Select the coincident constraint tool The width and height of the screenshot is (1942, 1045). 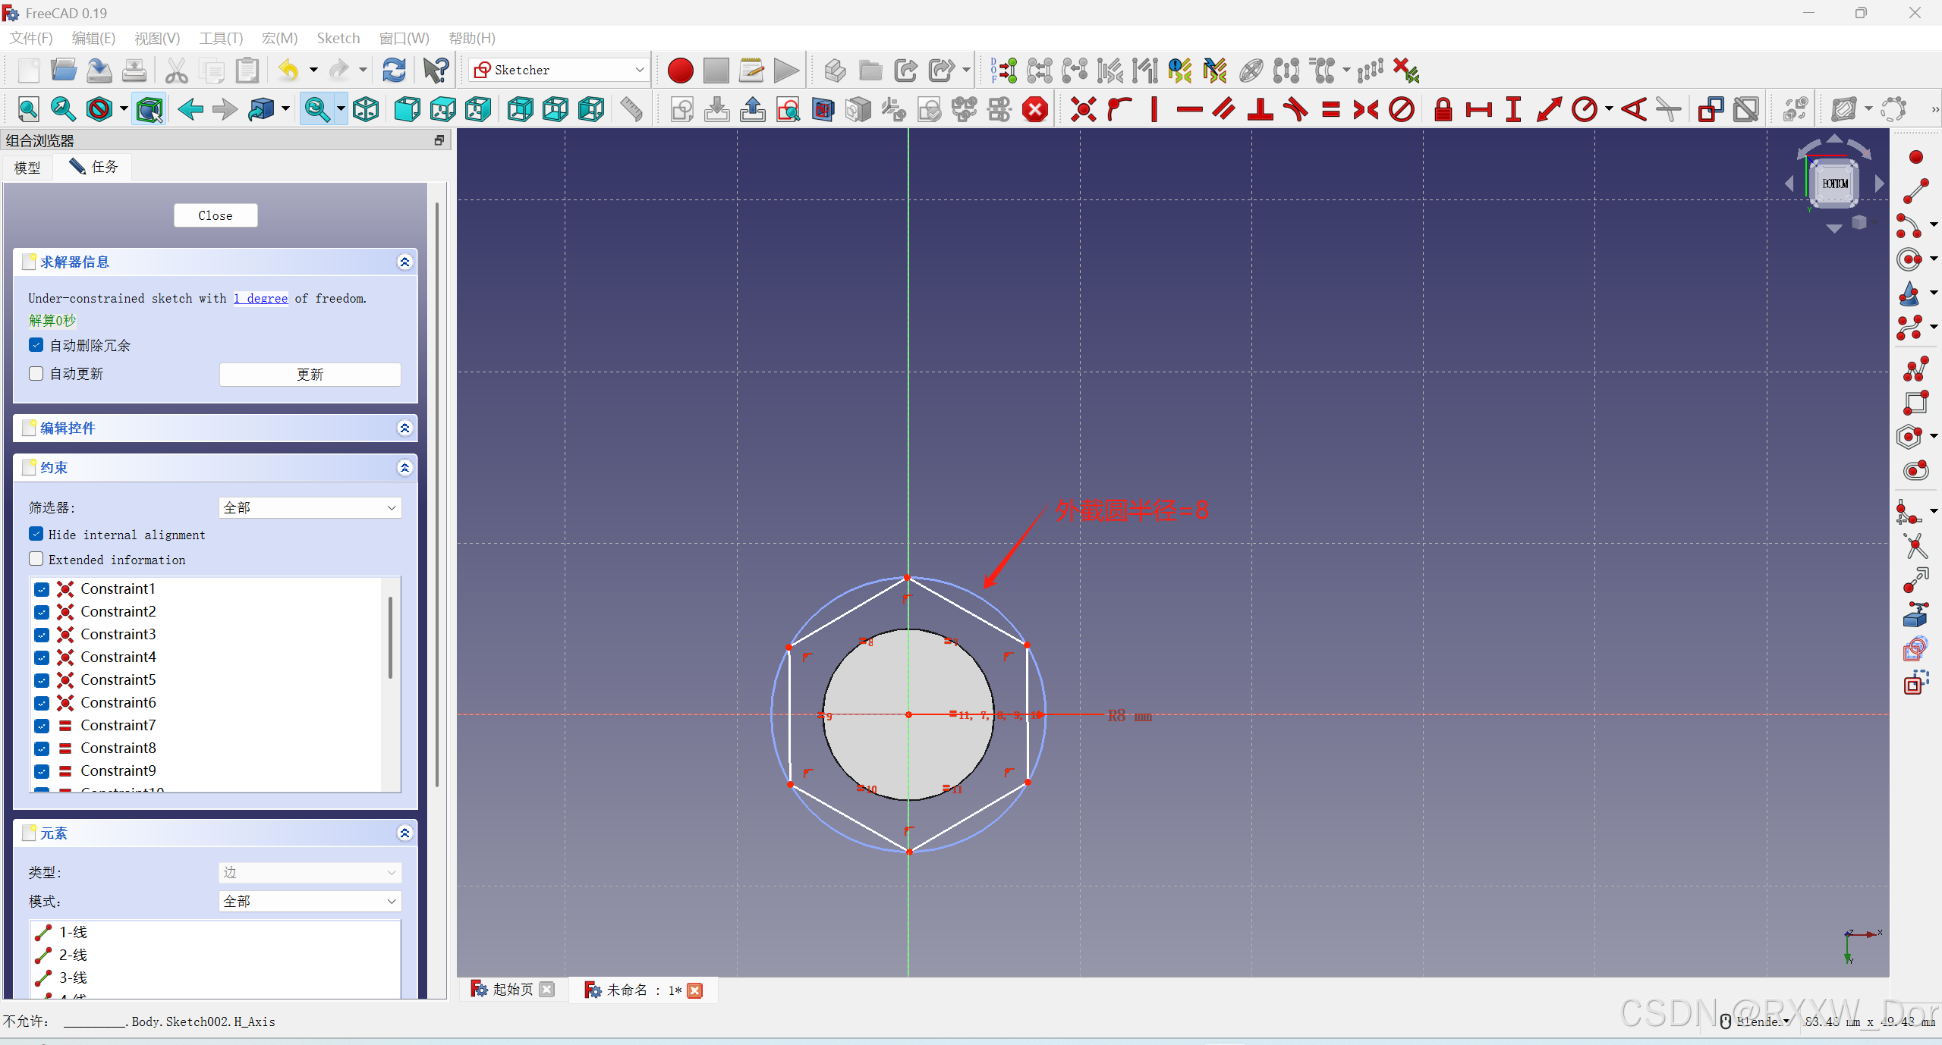tap(1083, 109)
